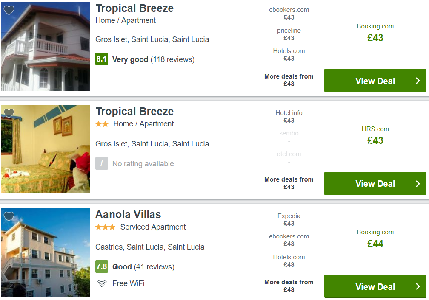The width and height of the screenshot is (429, 300).
Task: Expand More deals from £43 for first listing
Action: click(289, 80)
